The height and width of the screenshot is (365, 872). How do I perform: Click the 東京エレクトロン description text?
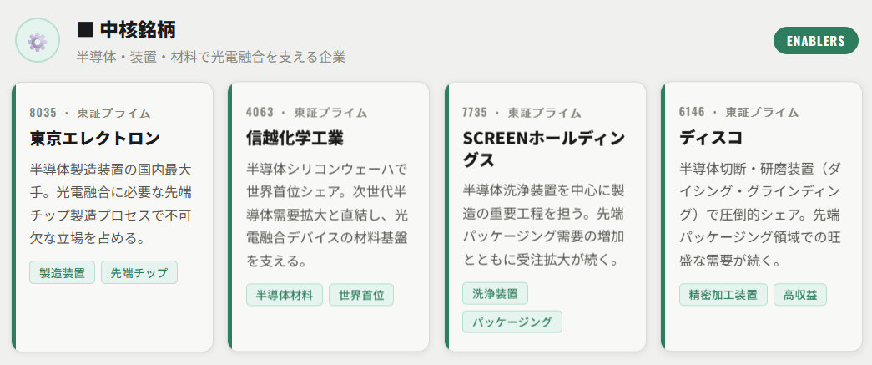111,204
